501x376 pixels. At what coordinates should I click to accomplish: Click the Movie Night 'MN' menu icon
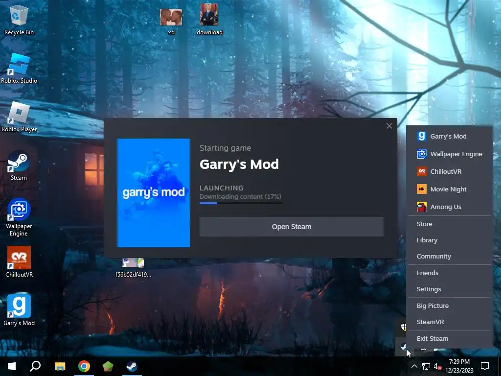421,189
